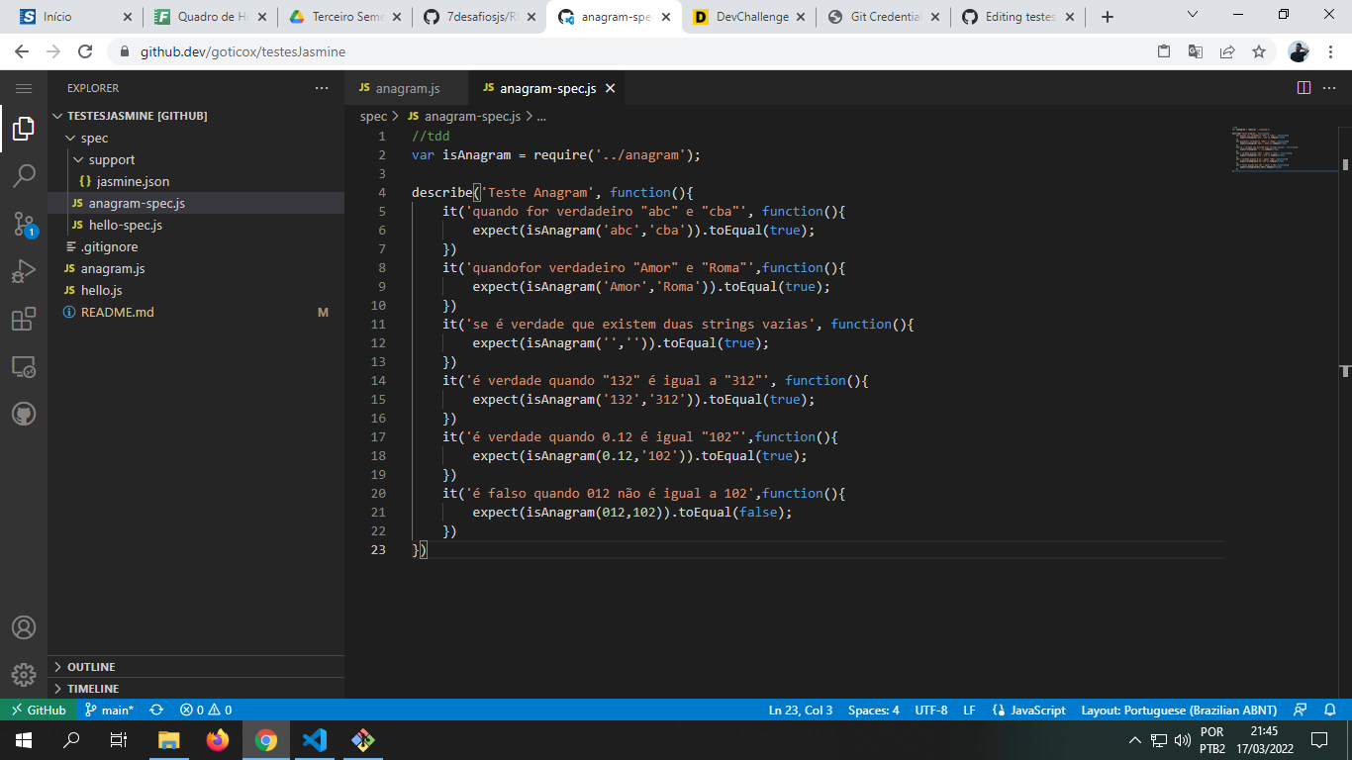Open the Search sidebar icon
This screenshot has width=1352, height=760.
[24, 175]
